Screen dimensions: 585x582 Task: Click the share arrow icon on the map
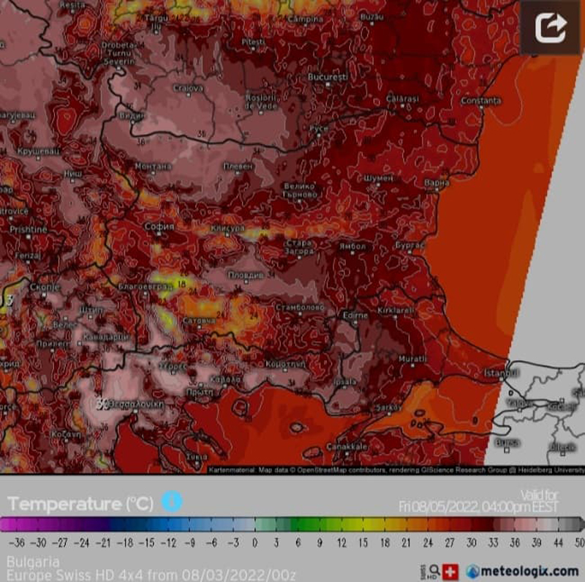(551, 28)
